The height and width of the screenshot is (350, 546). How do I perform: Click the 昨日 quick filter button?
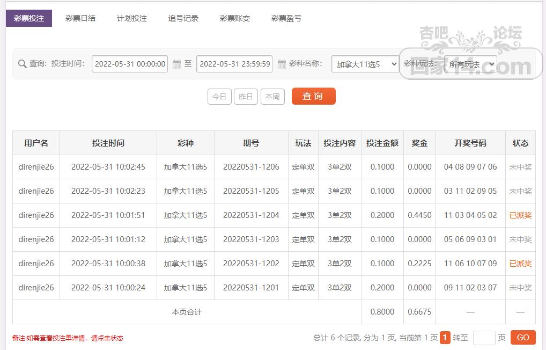[246, 97]
